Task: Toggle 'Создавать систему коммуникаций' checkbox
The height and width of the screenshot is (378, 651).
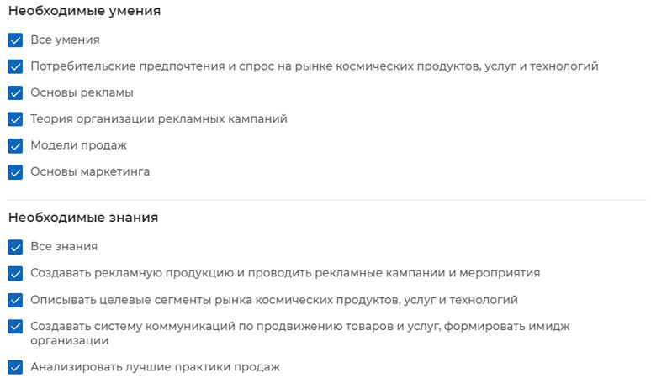Action: click(15, 326)
